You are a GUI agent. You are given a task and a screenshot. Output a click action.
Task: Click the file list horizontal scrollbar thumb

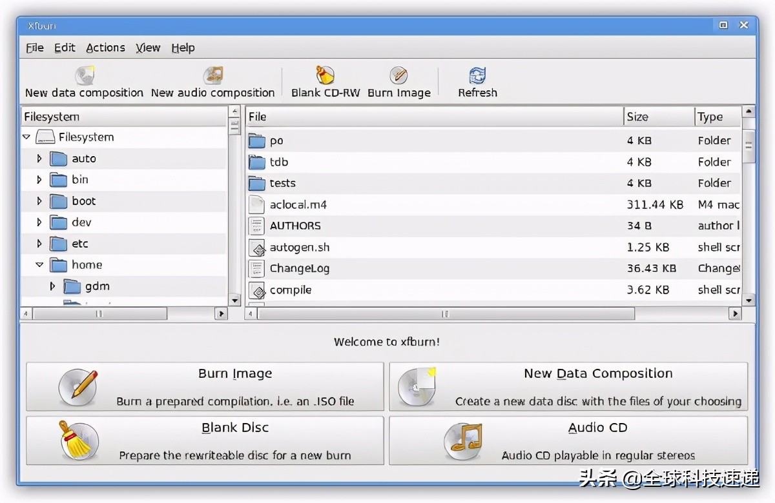tap(446, 313)
